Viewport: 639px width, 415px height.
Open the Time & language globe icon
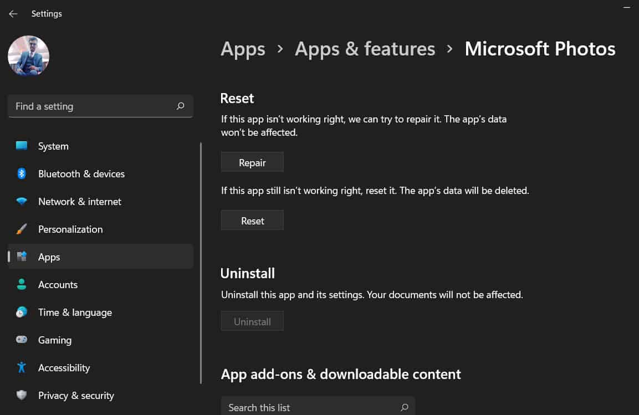coord(22,312)
